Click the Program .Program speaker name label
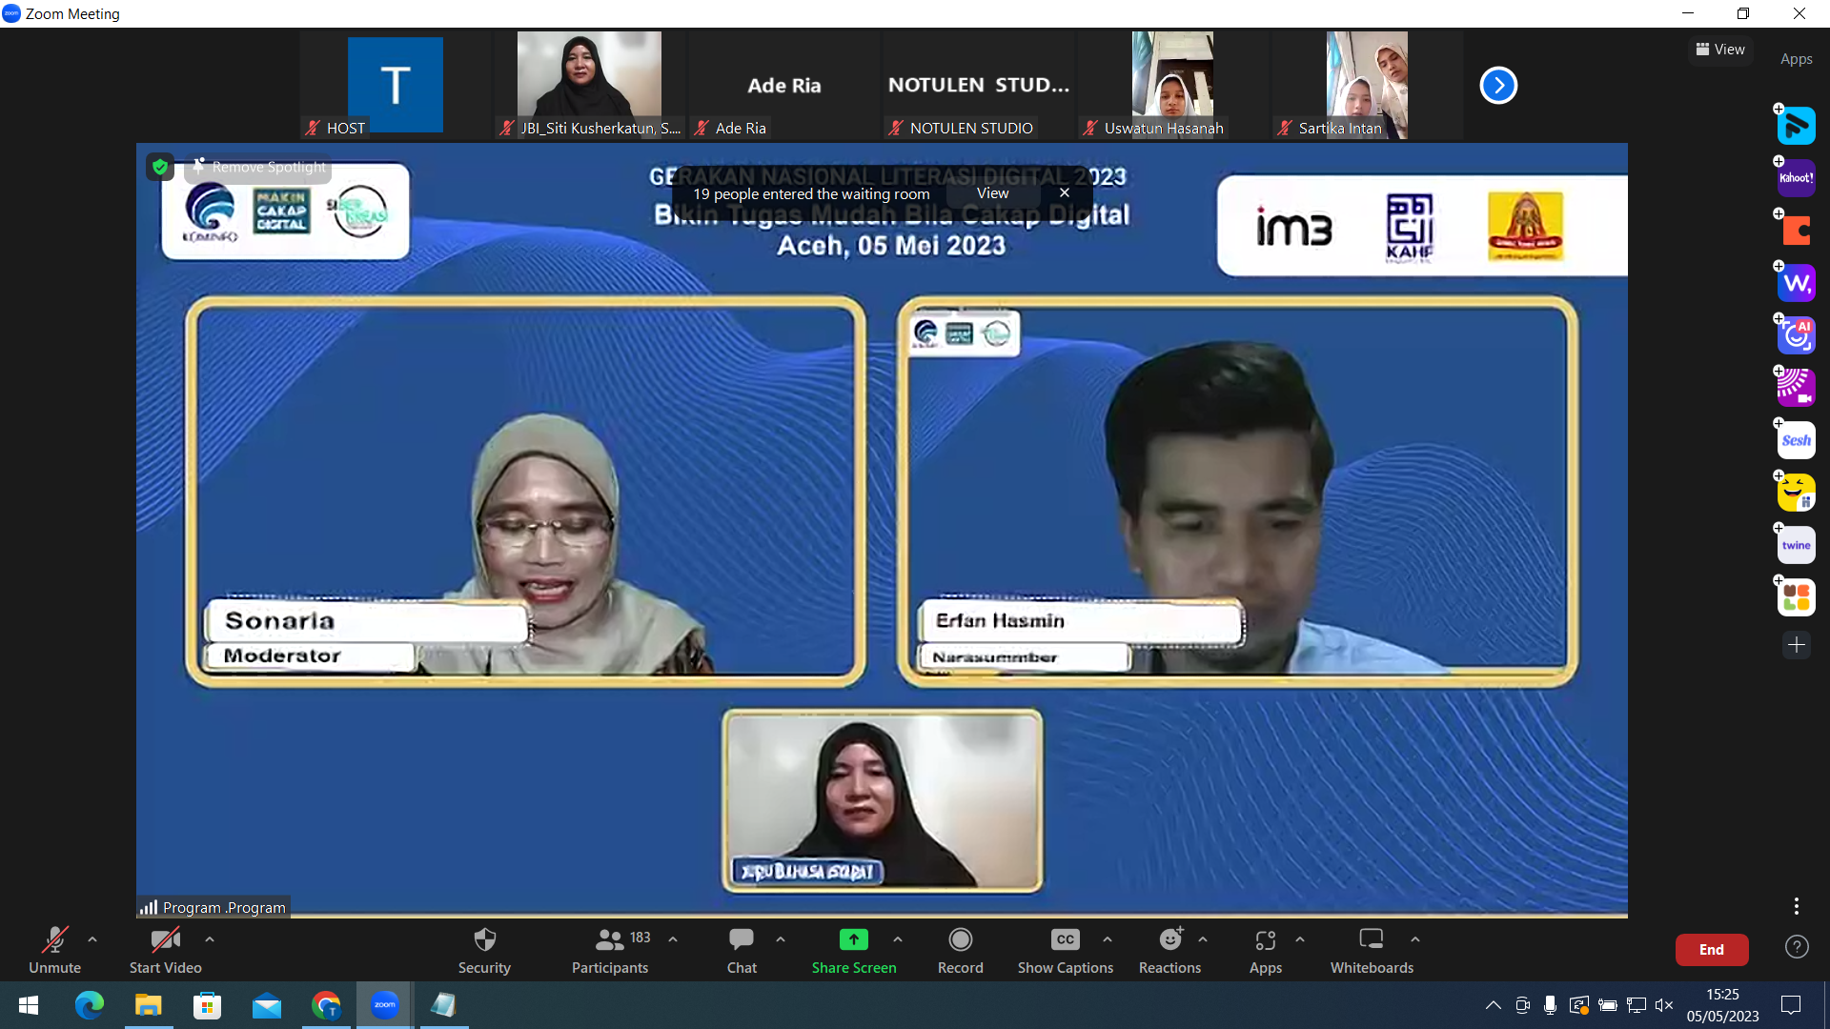This screenshot has height=1029, width=1830. (224, 908)
